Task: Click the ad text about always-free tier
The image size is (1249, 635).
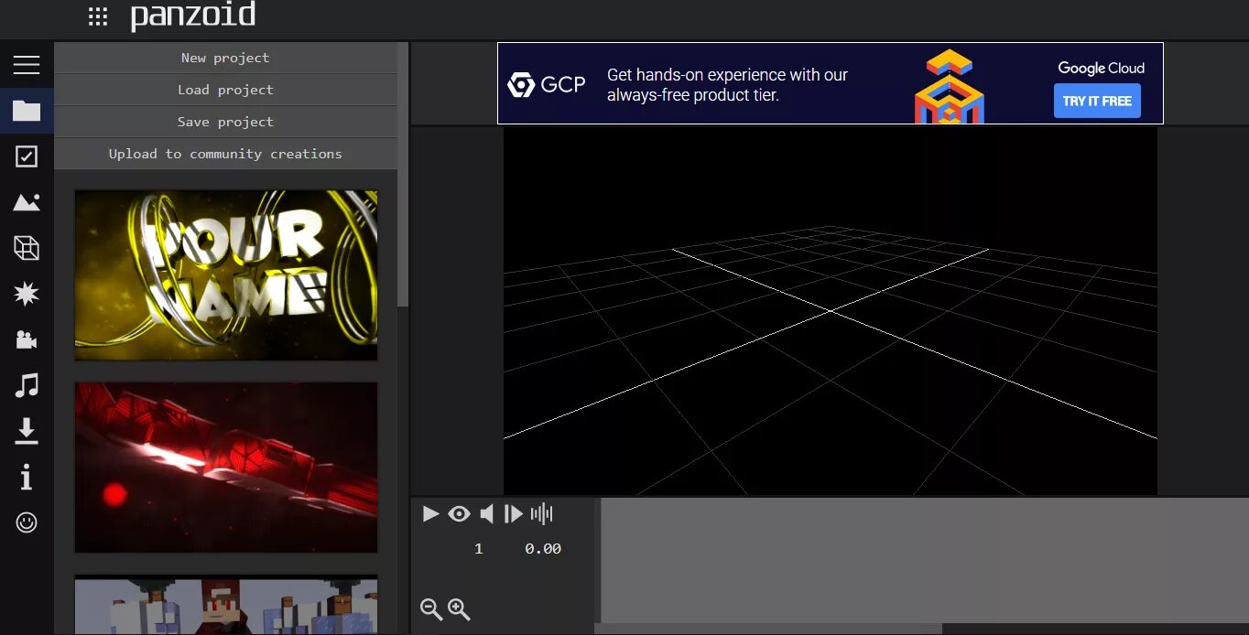Action: [727, 84]
